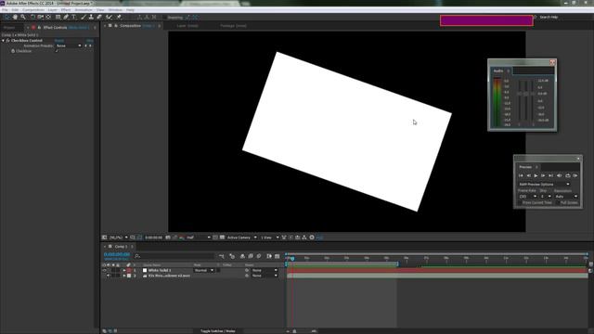Select the Hand tool

(15, 17)
